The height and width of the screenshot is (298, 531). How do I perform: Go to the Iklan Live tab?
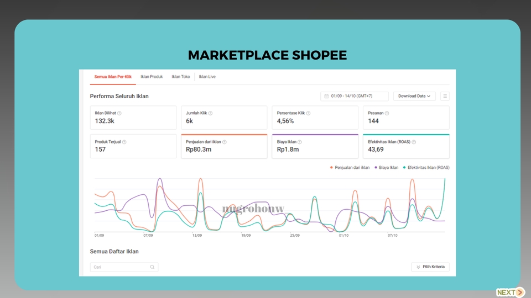(207, 77)
